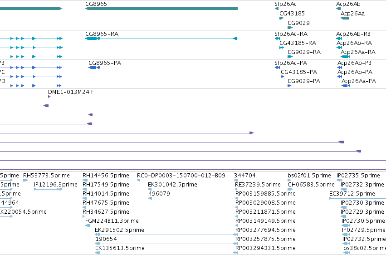Click the IP12196.3prime EST label
The height and width of the screenshot is (255, 386).
coord(56,185)
